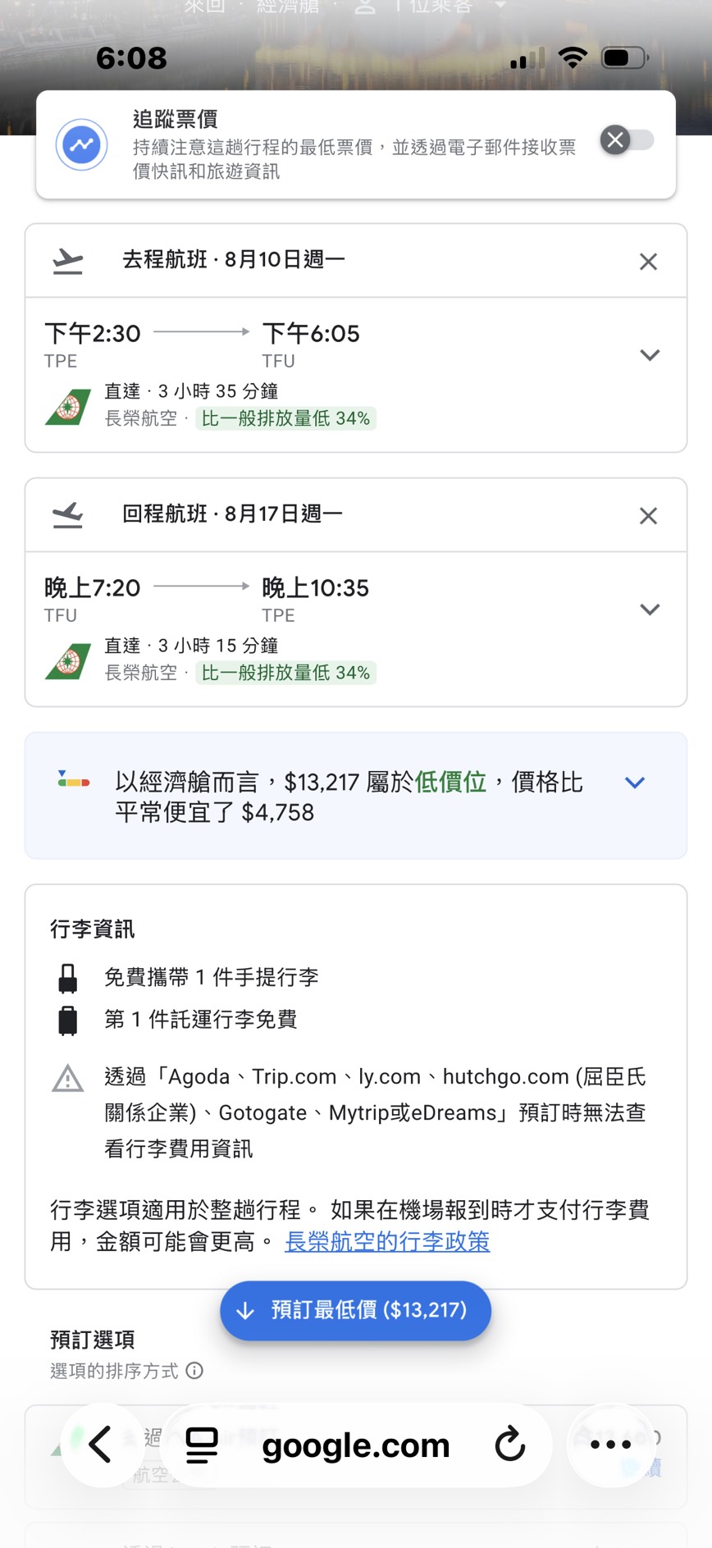
Task: Tap the baggage info warning triangle icon
Action: pos(67,1079)
